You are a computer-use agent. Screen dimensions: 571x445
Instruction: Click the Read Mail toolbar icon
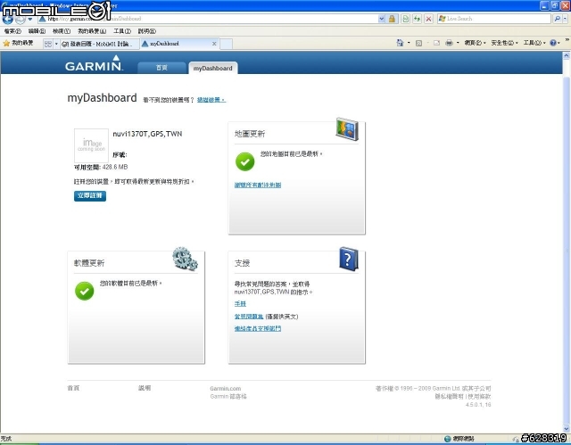(436, 43)
